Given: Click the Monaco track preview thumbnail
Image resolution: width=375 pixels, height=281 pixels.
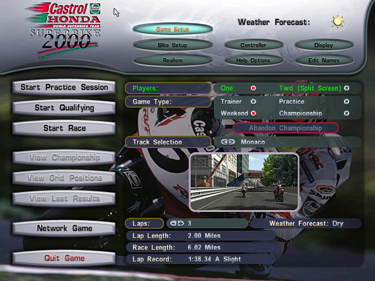Looking at the screenshot, I should click(244, 182).
